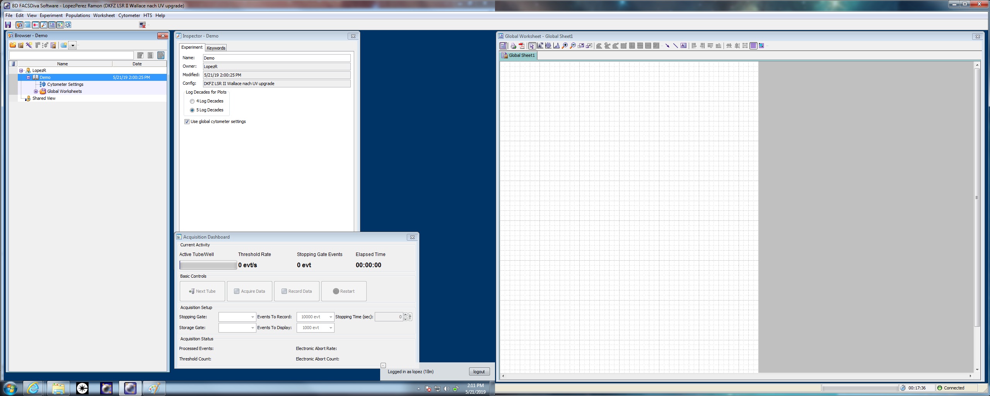This screenshot has height=396, width=990.
Task: Open the Storage Gate dropdown
Action: (x=253, y=328)
